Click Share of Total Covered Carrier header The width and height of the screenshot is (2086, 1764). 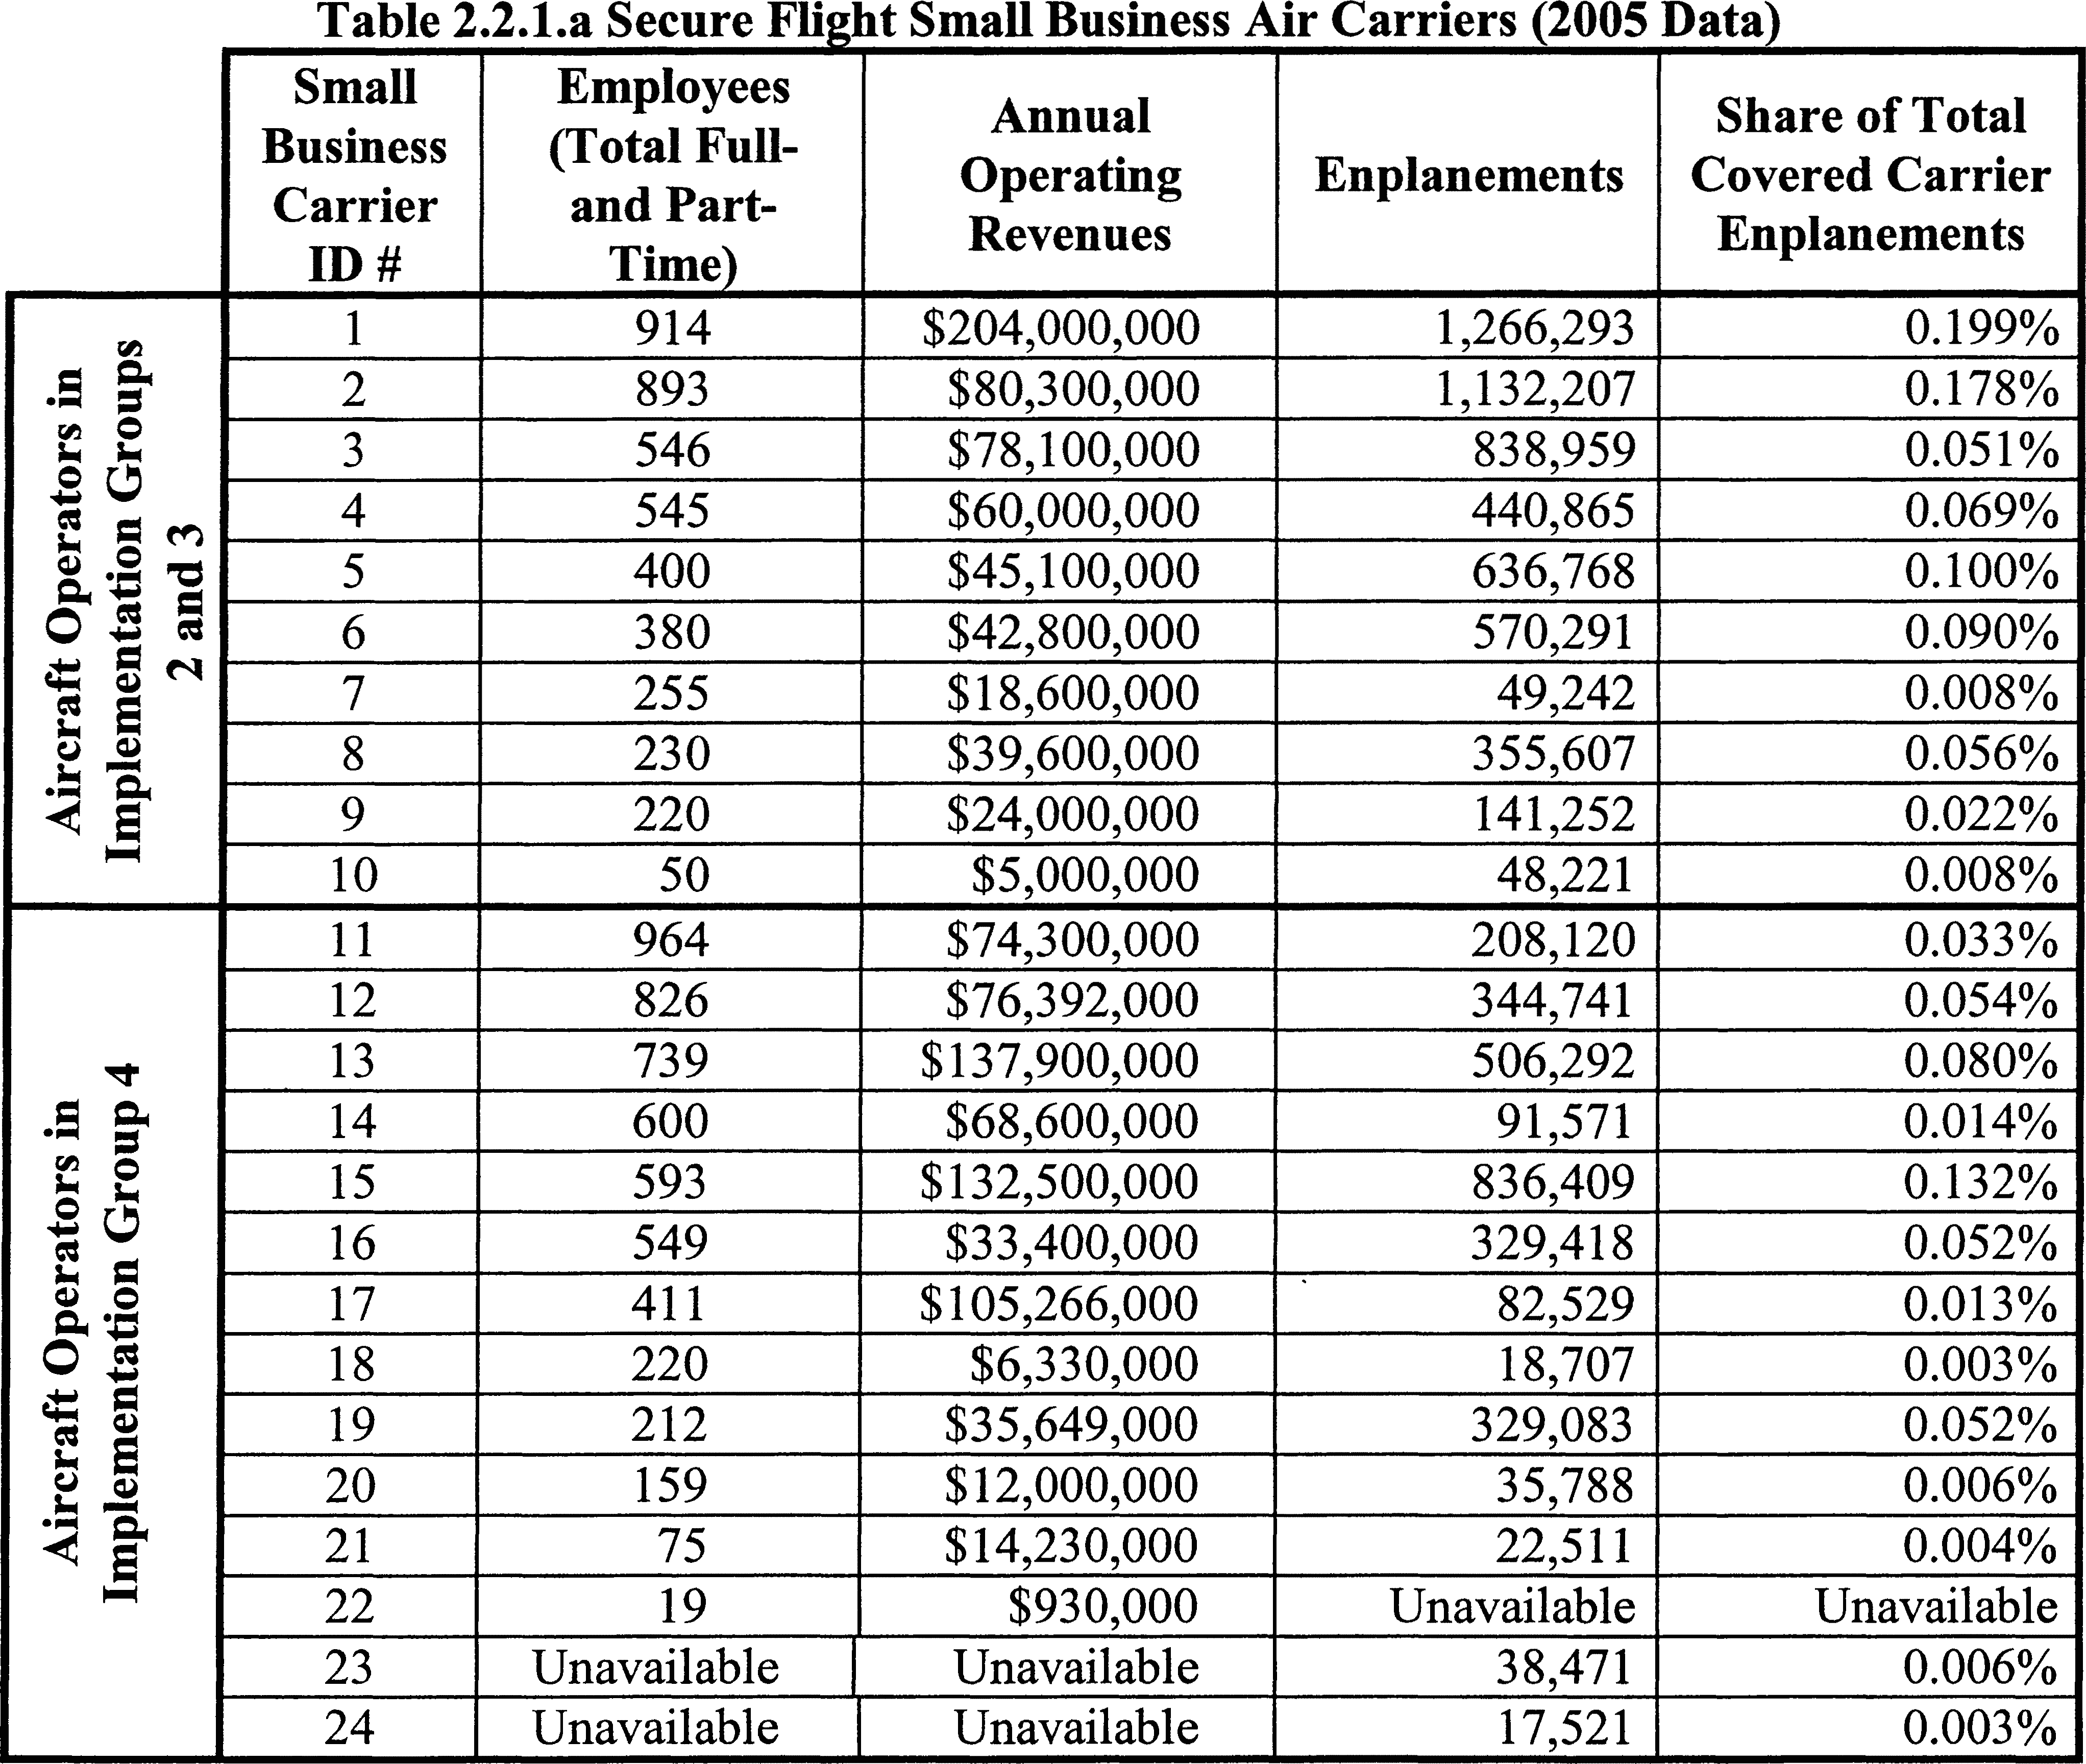click(1870, 175)
